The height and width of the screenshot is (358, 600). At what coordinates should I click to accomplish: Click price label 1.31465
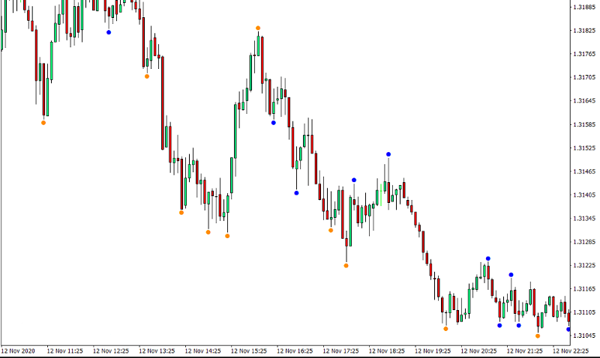[x=584, y=172]
